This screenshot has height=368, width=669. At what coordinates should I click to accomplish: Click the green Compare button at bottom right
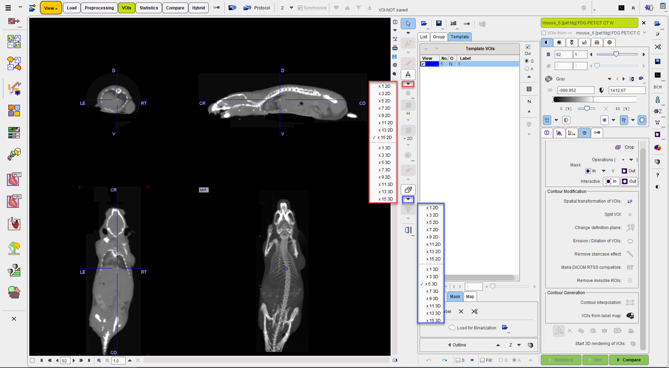629,360
